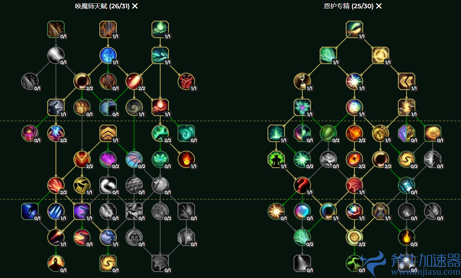Select the red knot talent icon
The width and height of the screenshot is (461, 278).
point(186,81)
